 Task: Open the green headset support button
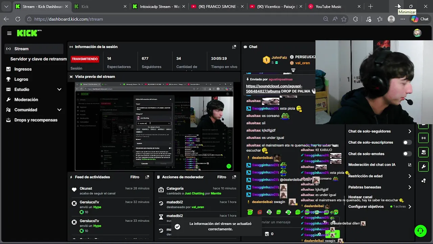(x=420, y=231)
